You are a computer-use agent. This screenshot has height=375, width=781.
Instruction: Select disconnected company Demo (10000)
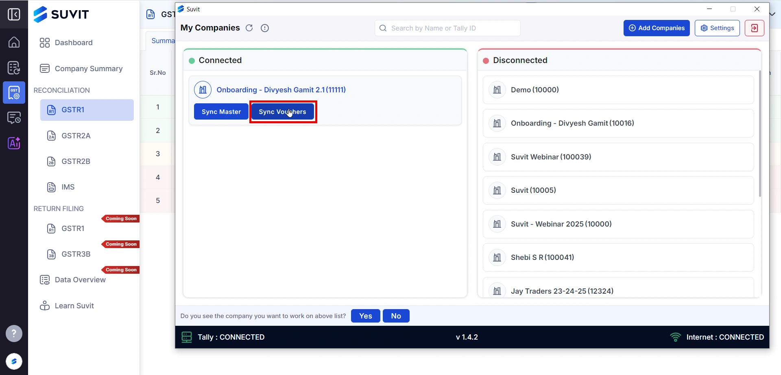pos(618,90)
